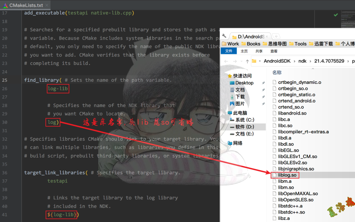Viewport: 355px width, 222px height.
Task: Select file libc.a
Action: tap(281, 119)
